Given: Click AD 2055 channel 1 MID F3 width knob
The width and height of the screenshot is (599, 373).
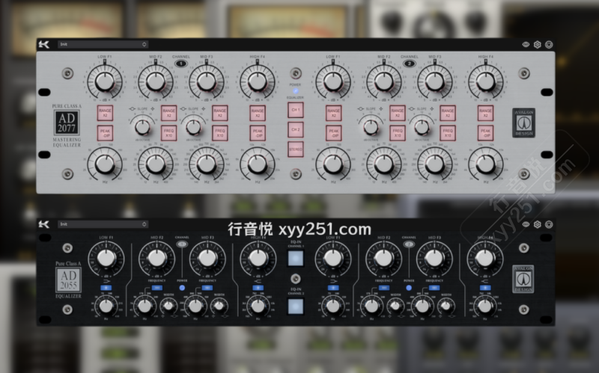Looking at the screenshot, I should click(219, 306).
